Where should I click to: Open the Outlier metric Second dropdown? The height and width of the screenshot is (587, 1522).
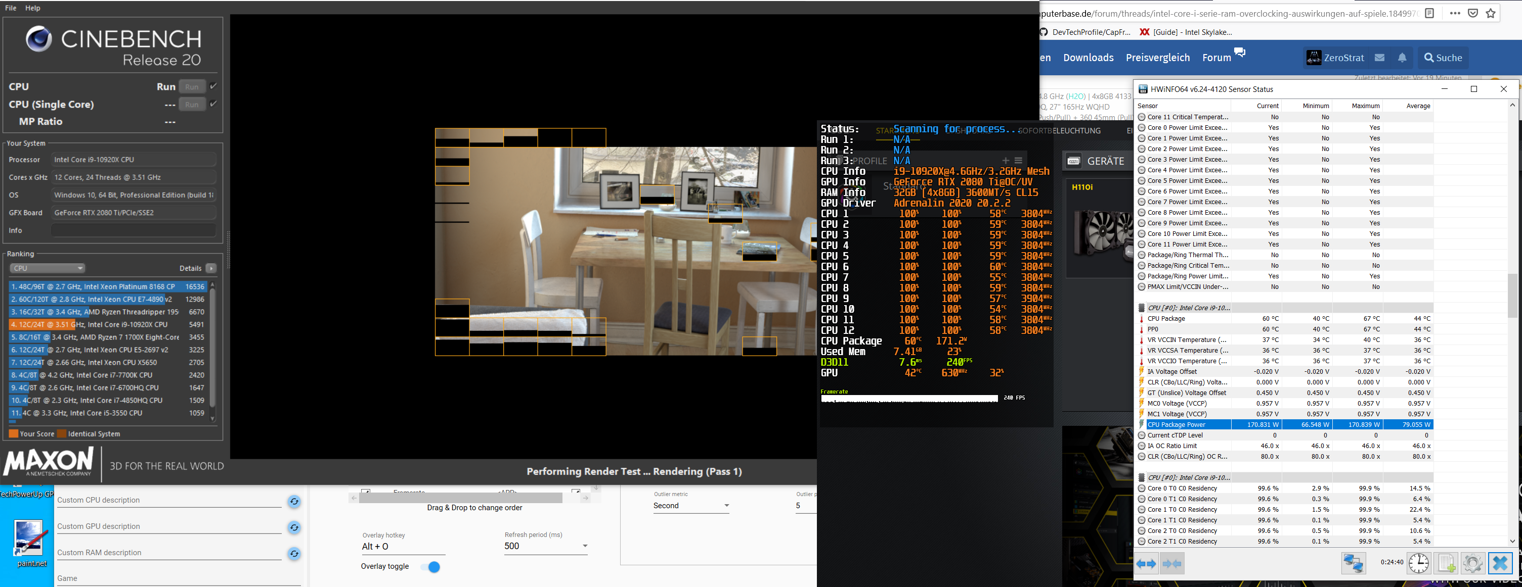click(690, 506)
